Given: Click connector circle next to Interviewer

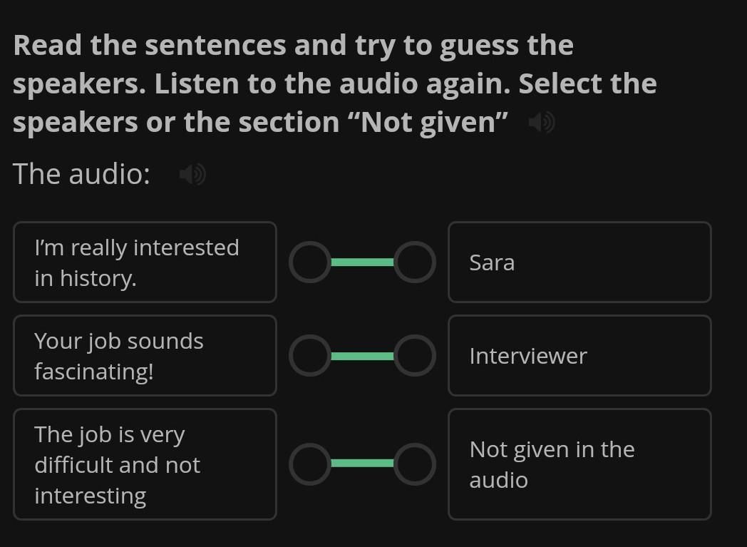Looking at the screenshot, I should pyautogui.click(x=415, y=356).
